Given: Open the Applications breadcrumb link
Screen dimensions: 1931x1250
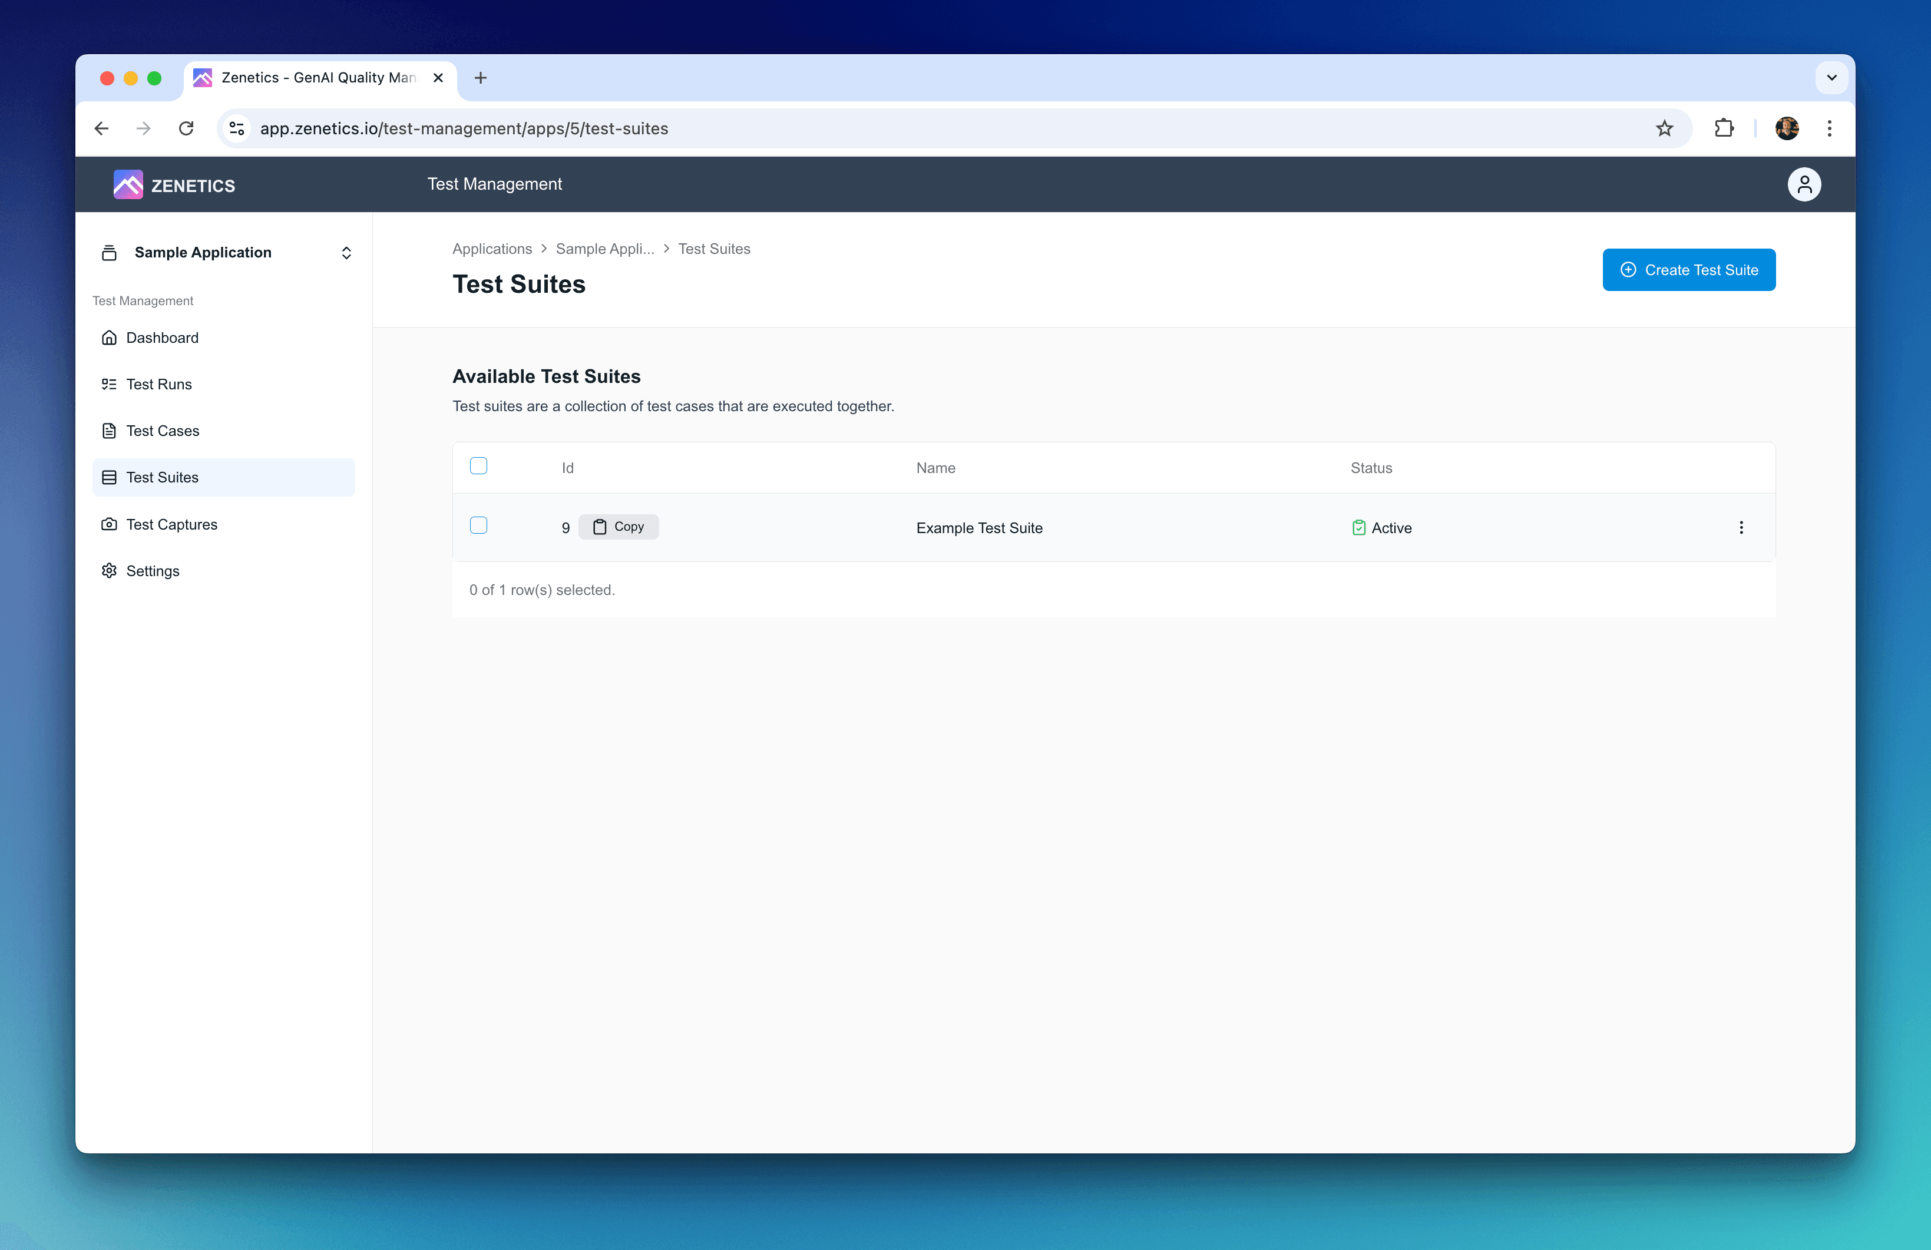Looking at the screenshot, I should point(492,248).
